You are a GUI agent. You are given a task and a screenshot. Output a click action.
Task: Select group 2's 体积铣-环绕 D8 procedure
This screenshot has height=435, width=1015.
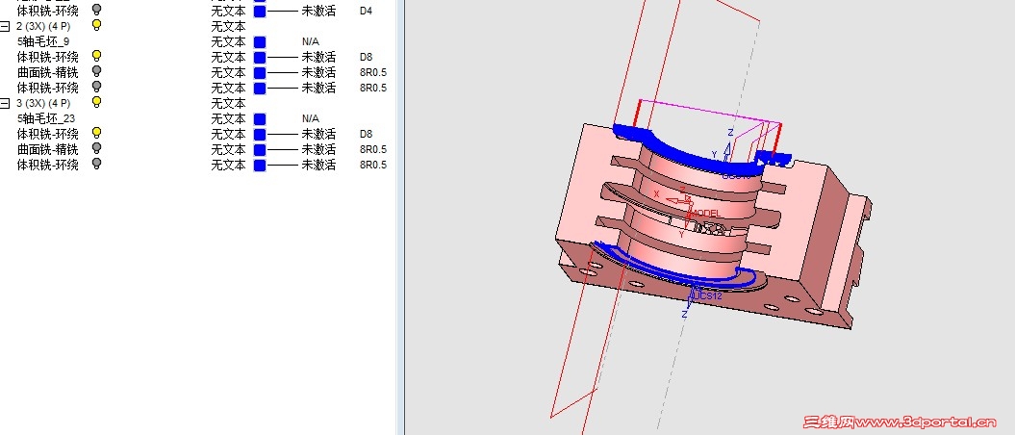click(48, 57)
